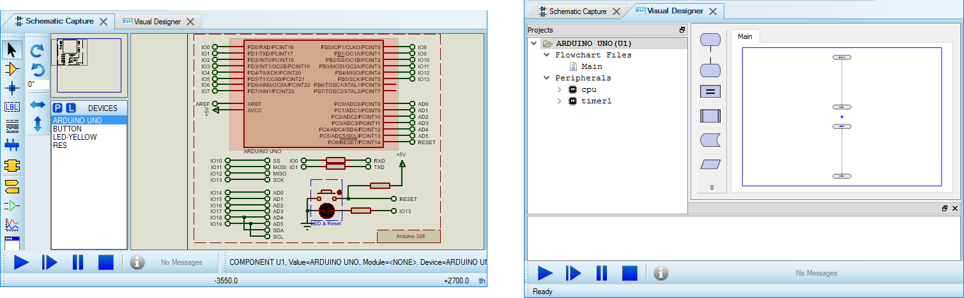Click the X-Mirror horizontal flip icon
964x298 pixels.
[x=38, y=105]
